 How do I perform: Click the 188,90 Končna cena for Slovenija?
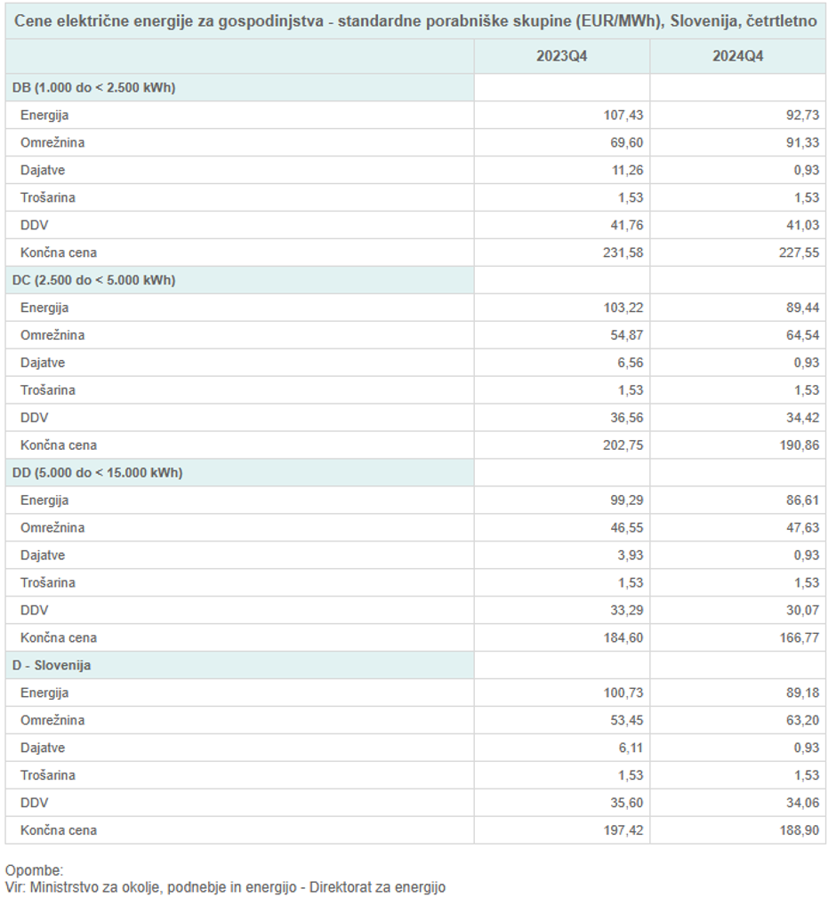(800, 830)
